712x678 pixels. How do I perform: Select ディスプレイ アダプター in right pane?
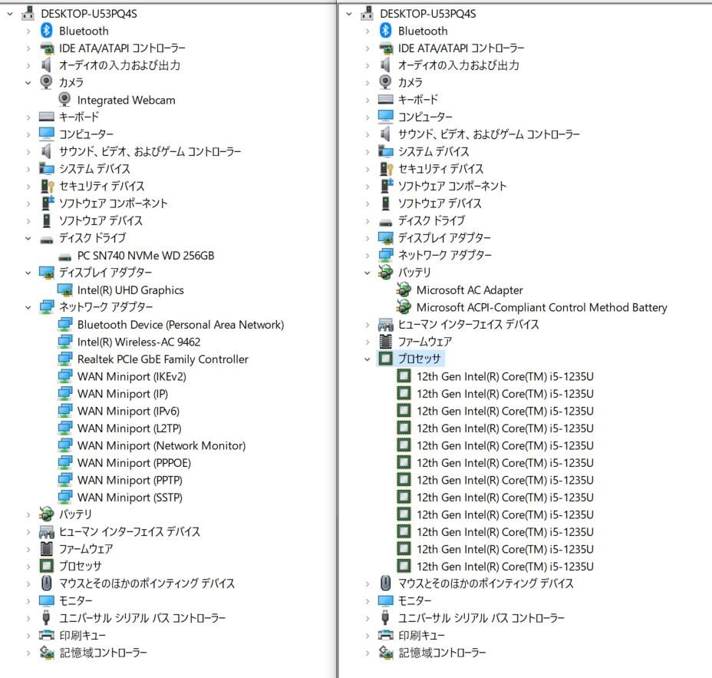point(444,238)
